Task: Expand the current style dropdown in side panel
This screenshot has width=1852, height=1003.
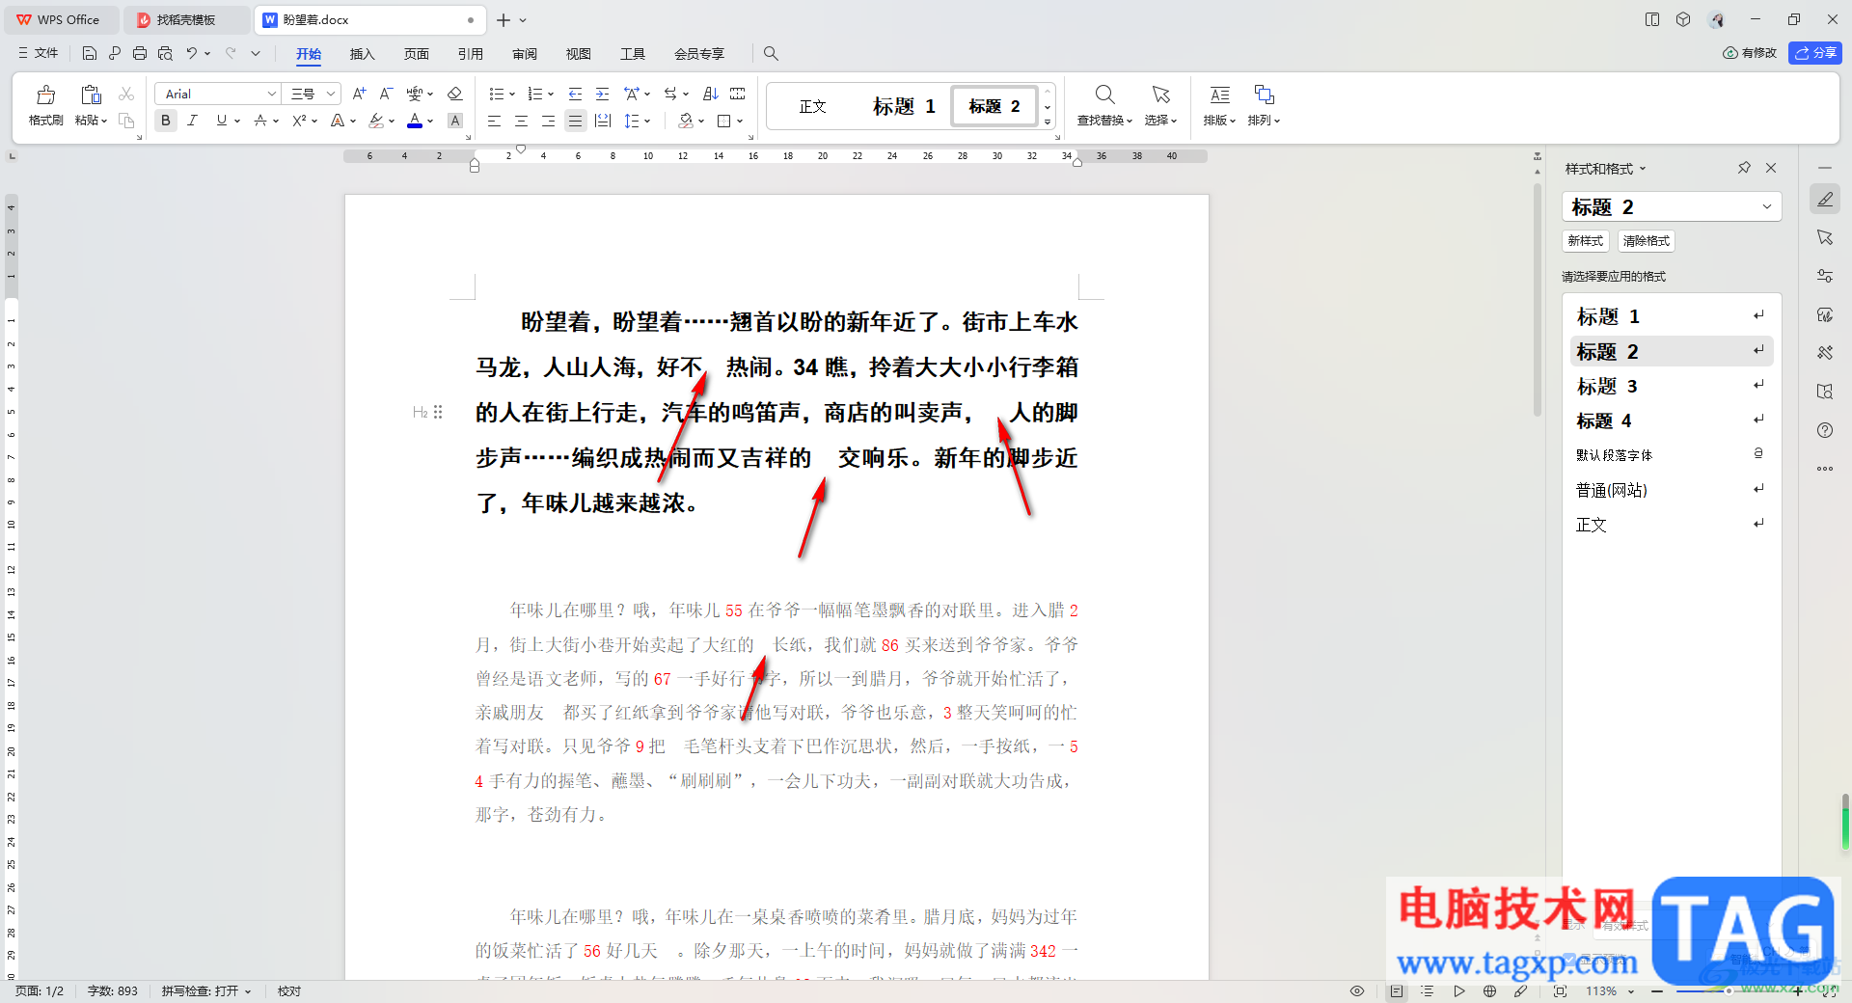Action: [1766, 206]
